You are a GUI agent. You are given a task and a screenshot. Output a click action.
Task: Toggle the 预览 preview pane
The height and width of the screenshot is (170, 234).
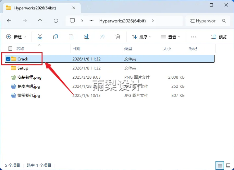click(x=219, y=37)
